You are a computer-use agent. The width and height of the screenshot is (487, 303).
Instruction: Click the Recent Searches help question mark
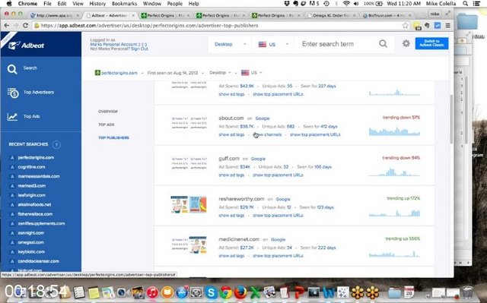56,144
